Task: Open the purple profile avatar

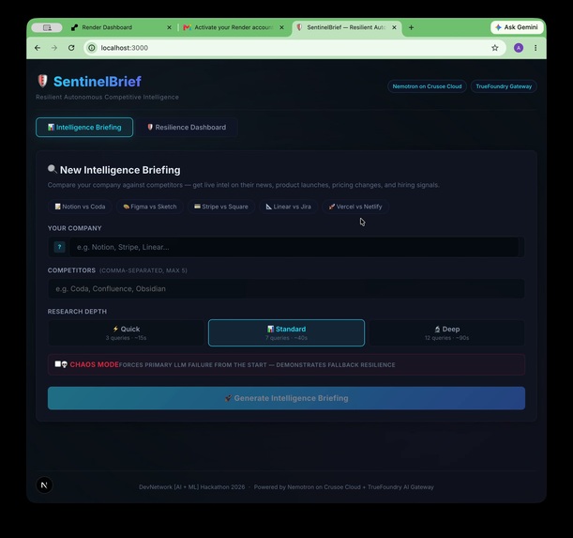Action: tap(519, 48)
